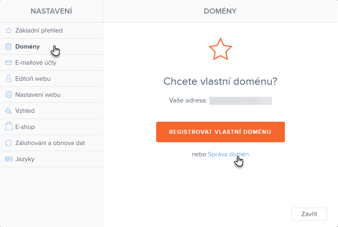Viewport: 338px width, 227px height.
Task: Open the Základní přehled menu item
Action: (x=39, y=31)
